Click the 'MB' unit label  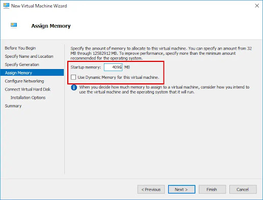click(x=127, y=67)
